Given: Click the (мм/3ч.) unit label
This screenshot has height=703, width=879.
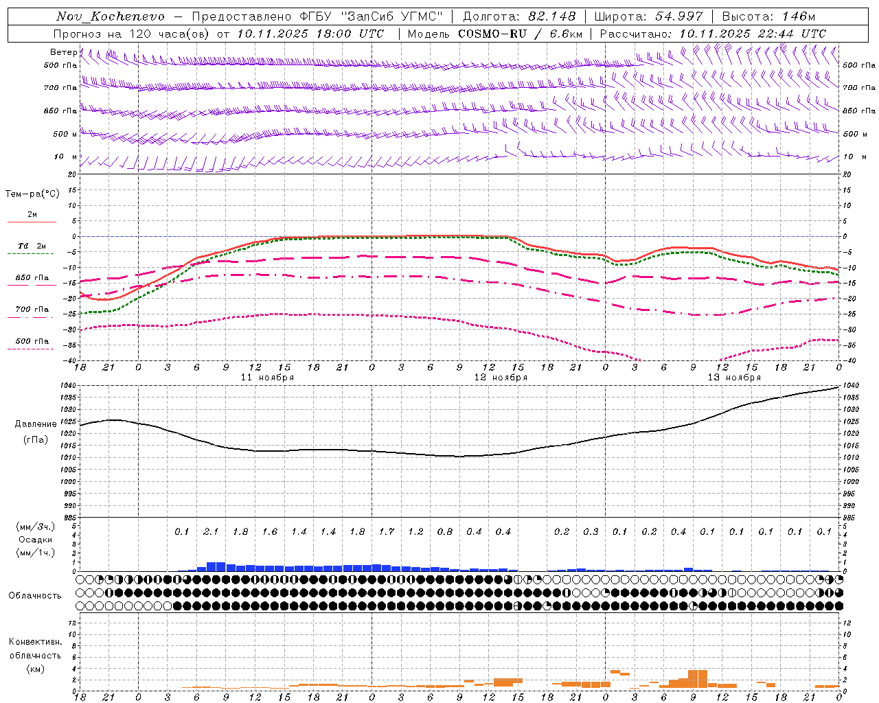Looking at the screenshot, I should pos(36,527).
